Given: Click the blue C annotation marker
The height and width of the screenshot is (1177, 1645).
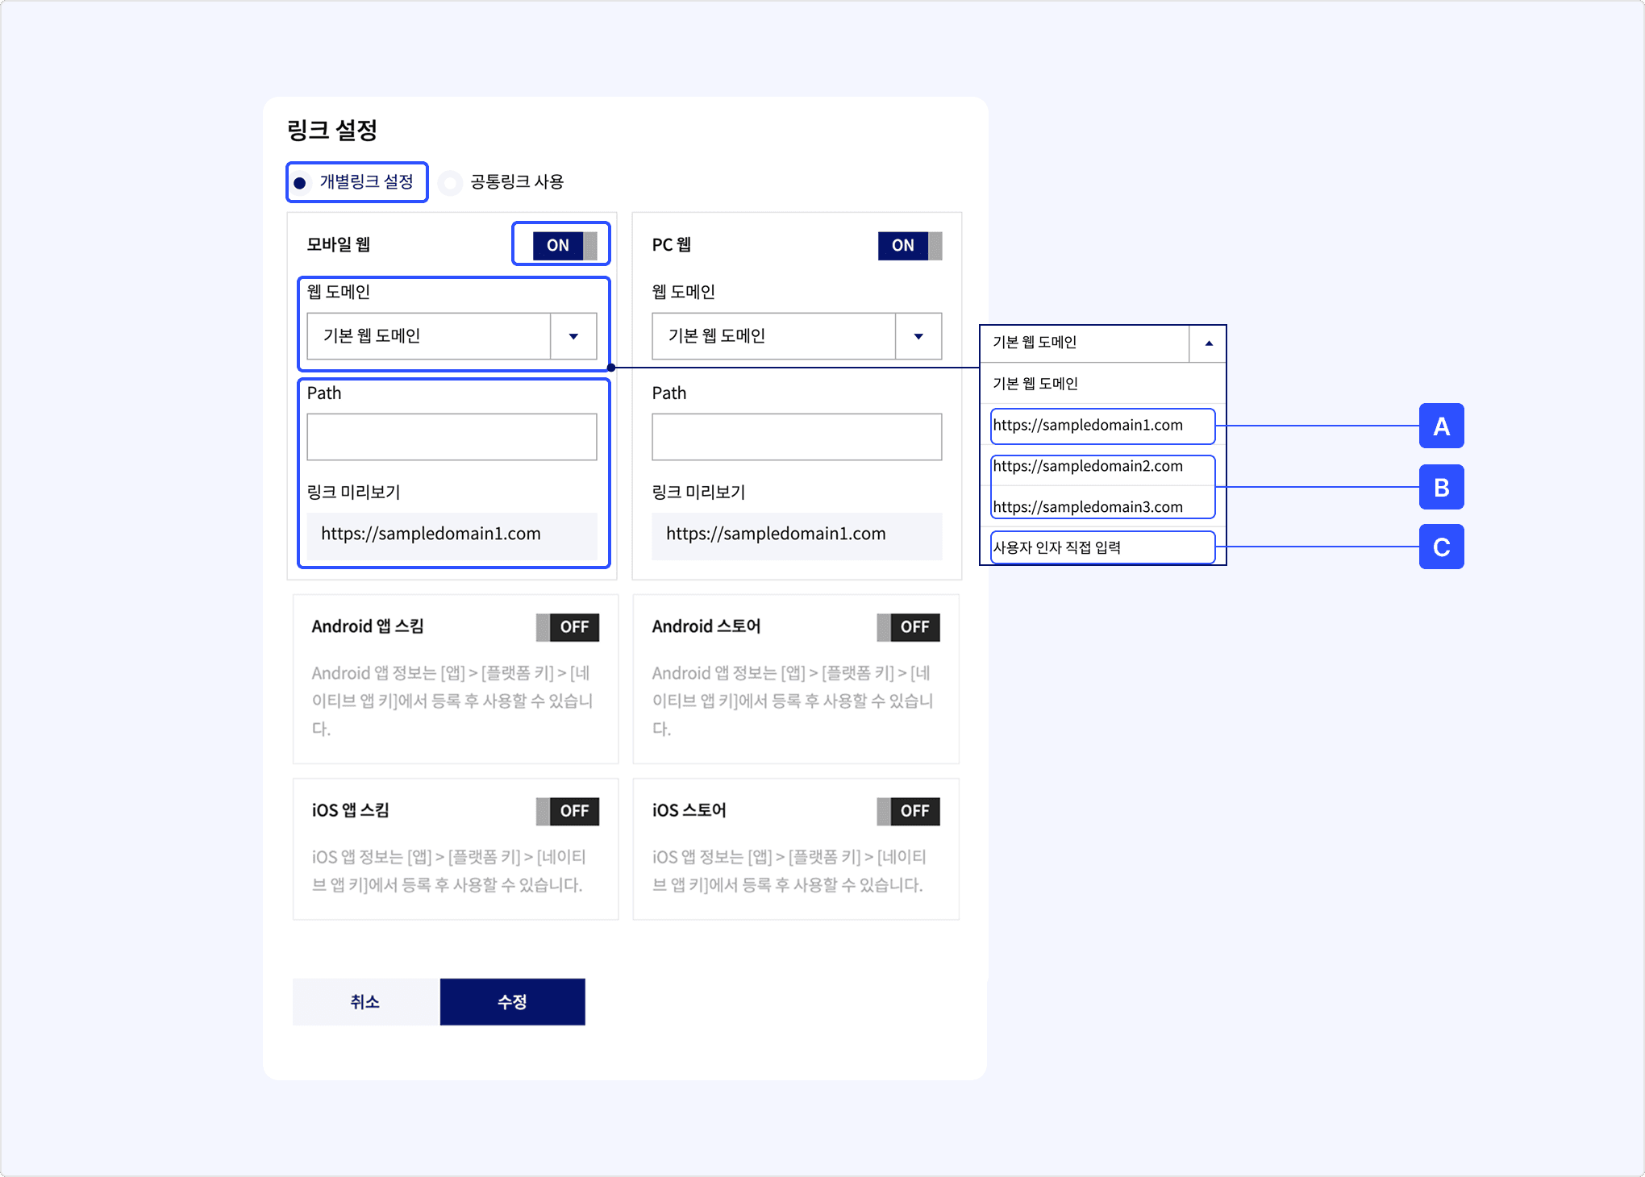Looking at the screenshot, I should [x=1441, y=547].
